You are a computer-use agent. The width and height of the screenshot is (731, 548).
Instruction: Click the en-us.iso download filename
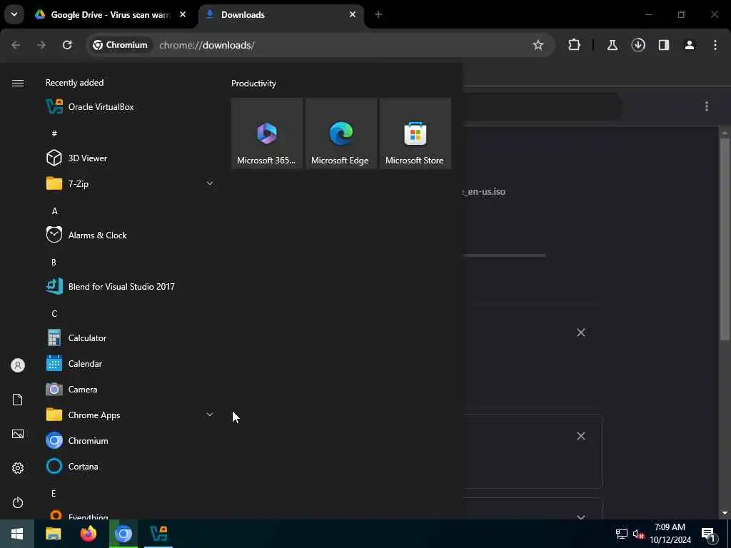(484, 191)
